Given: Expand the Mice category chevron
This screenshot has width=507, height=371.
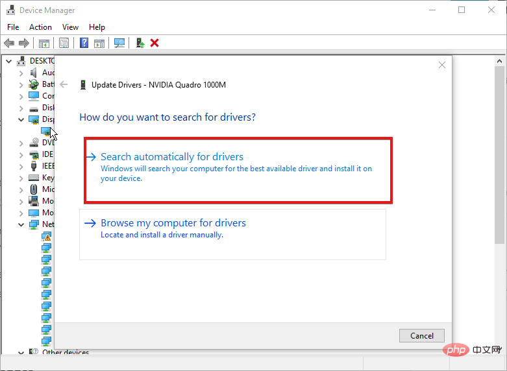Looking at the screenshot, I should tap(21, 189).
